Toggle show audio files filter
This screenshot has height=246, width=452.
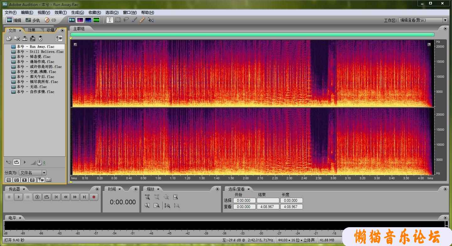pos(9,180)
